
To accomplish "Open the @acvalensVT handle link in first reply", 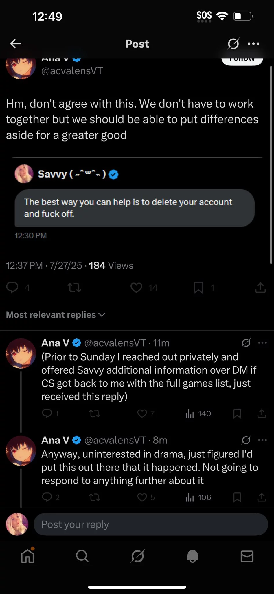I will (x=115, y=343).
